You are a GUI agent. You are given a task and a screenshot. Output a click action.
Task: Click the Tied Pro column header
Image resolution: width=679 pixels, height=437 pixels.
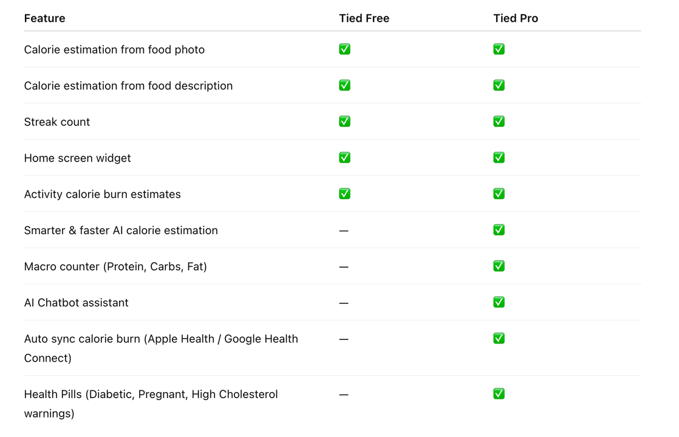pyautogui.click(x=516, y=18)
